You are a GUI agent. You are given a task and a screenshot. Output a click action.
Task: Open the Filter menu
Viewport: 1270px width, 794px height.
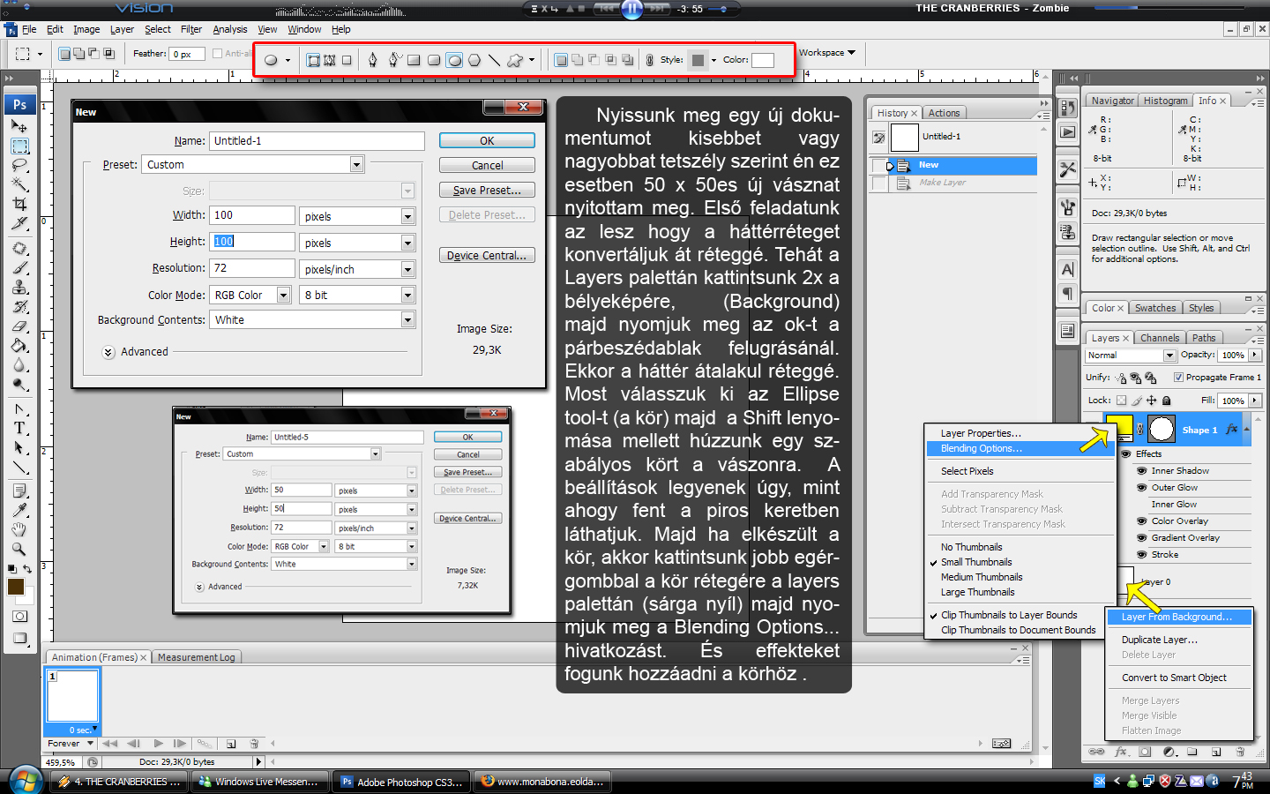point(191,29)
